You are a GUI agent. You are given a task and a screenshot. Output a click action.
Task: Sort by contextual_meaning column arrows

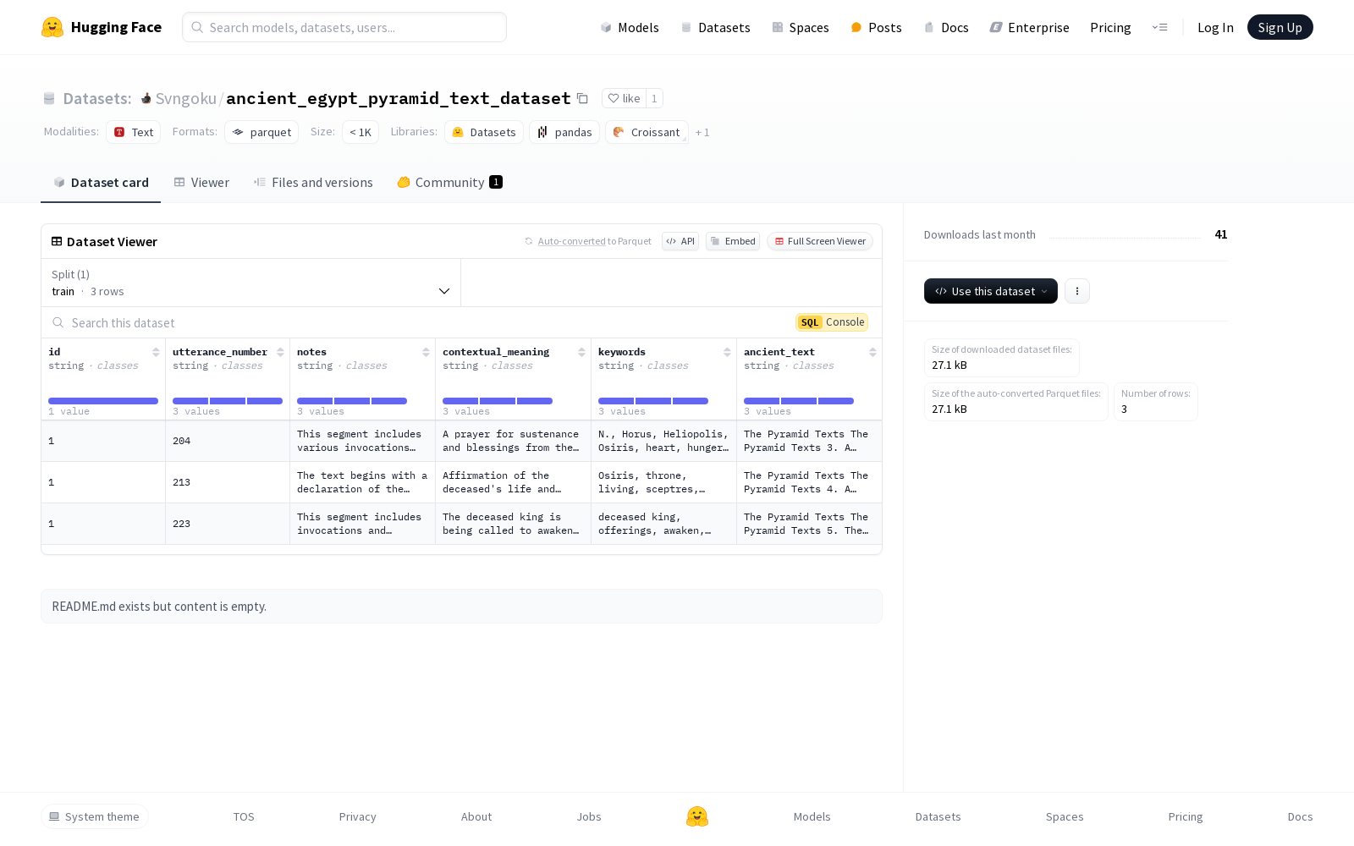pyautogui.click(x=581, y=352)
